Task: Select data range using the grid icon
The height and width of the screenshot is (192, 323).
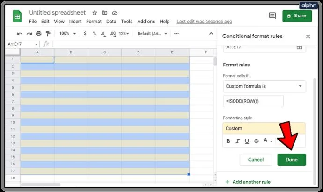Action: (299, 47)
